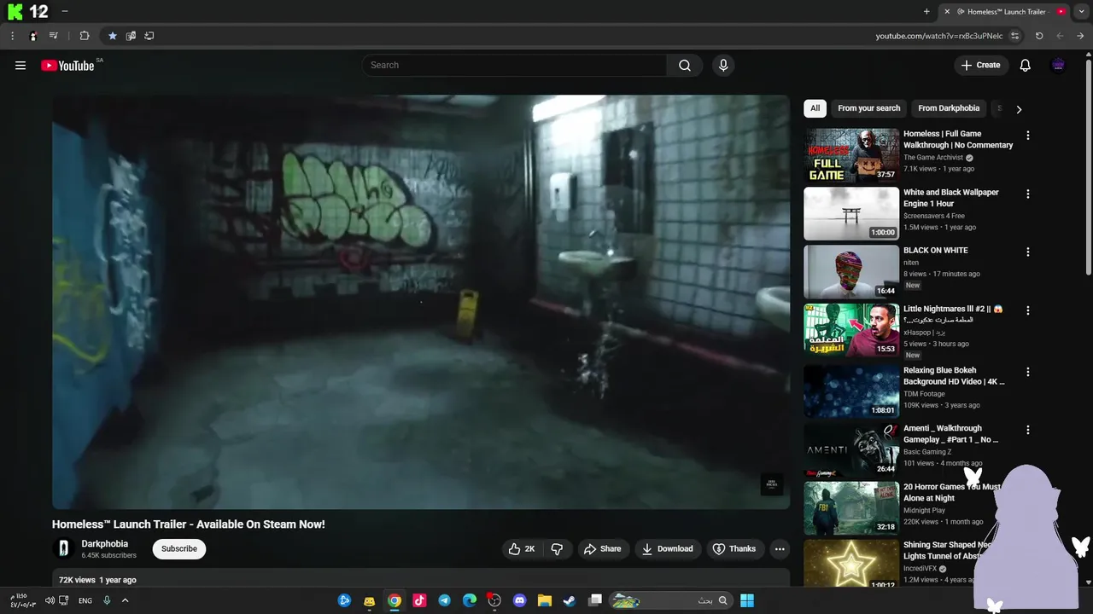Click the browser address bar URL
This screenshot has height=614, width=1093.
tap(938, 36)
